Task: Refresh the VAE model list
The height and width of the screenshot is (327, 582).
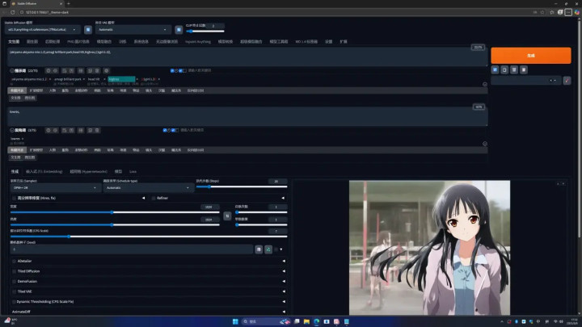Action: click(179, 30)
